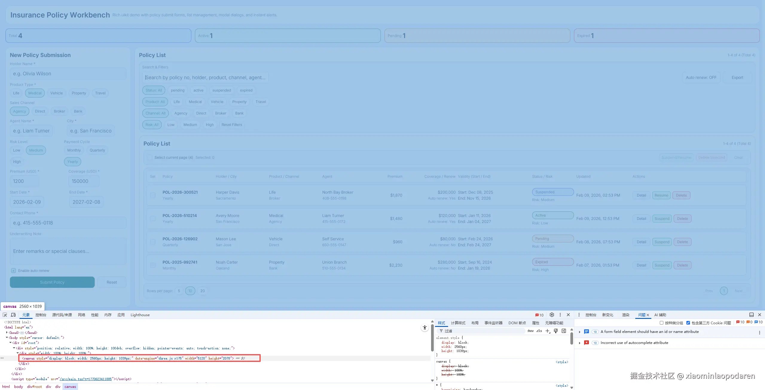This screenshot has width=765, height=390.
Task: Click the Submit Policy button
Action: pos(52,282)
